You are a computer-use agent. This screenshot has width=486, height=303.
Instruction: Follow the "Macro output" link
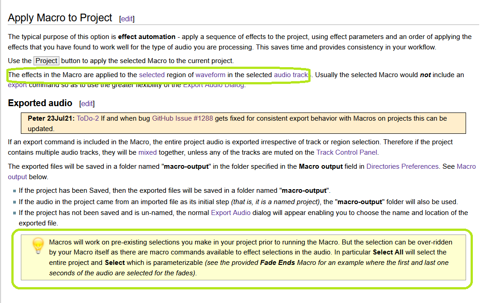point(466,166)
